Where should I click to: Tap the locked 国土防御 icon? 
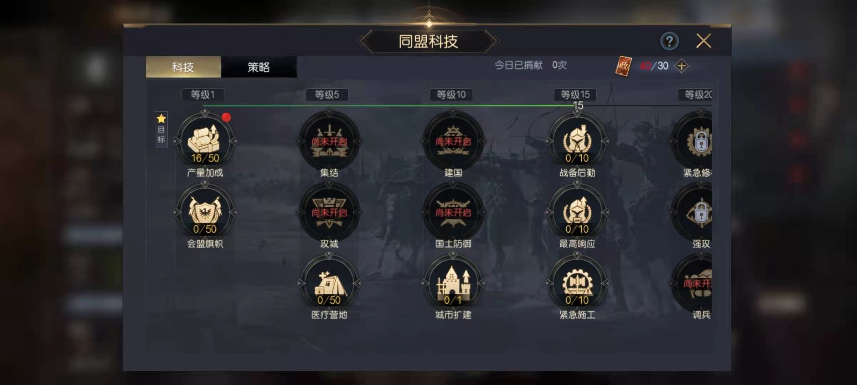pos(453,212)
